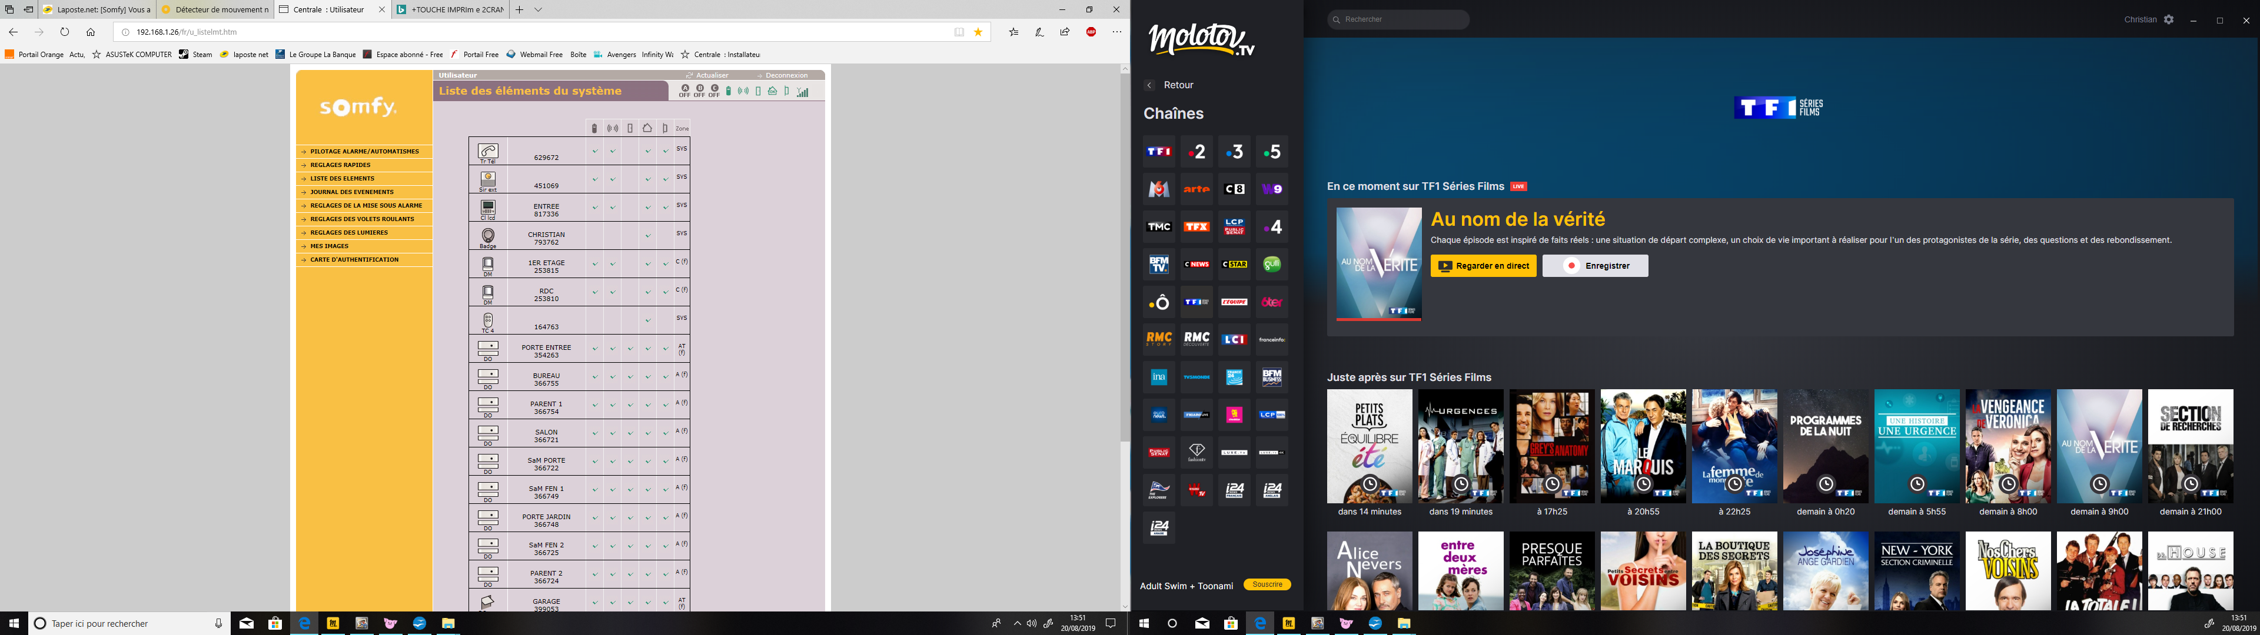Screen dimensions: 2260x635
Task: Open the Gulli channel tile
Action: (x=1272, y=264)
